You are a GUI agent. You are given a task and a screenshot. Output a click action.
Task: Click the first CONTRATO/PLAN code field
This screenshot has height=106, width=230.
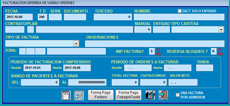[x=15, y=30]
